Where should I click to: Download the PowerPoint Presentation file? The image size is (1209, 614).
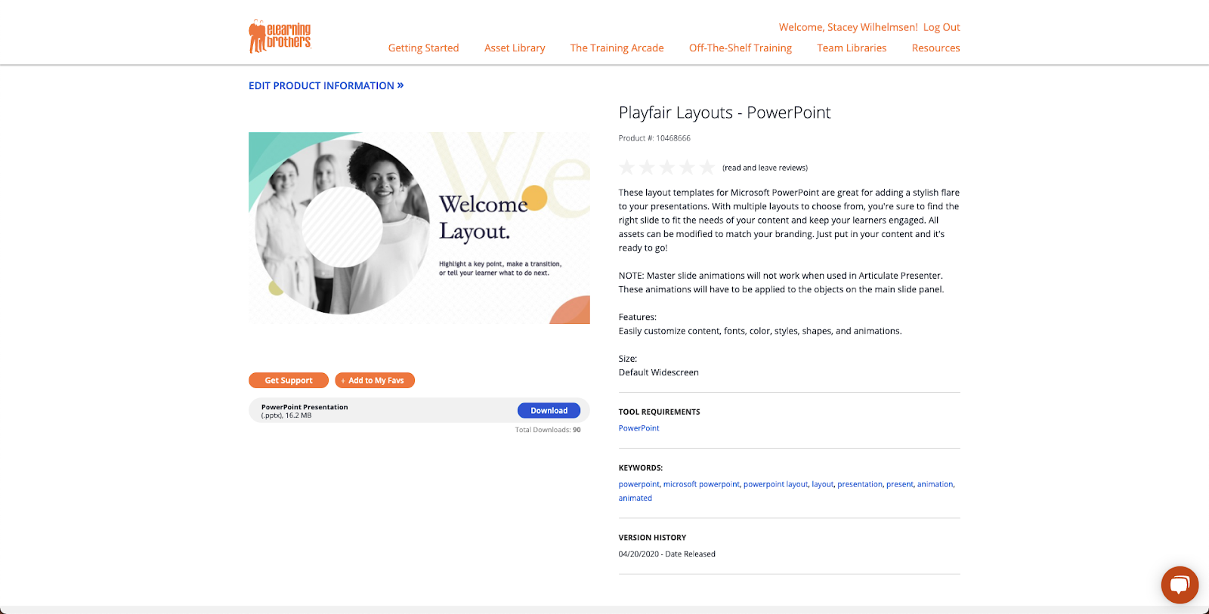click(549, 410)
